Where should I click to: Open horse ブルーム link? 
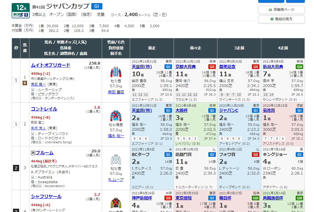pos(44,153)
